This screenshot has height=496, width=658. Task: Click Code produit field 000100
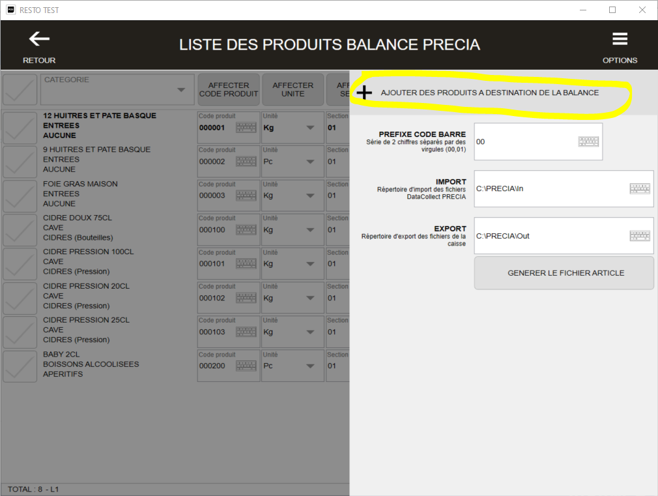pos(228,229)
